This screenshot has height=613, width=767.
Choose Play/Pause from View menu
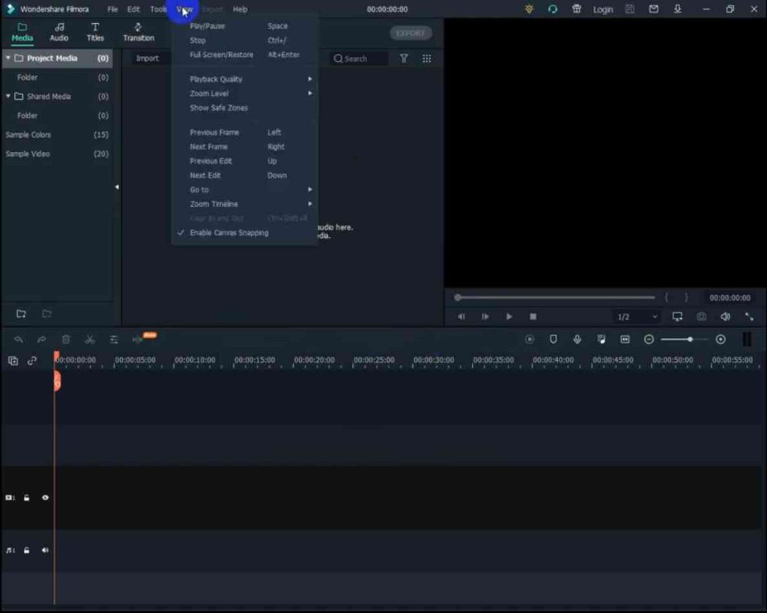[245, 26]
